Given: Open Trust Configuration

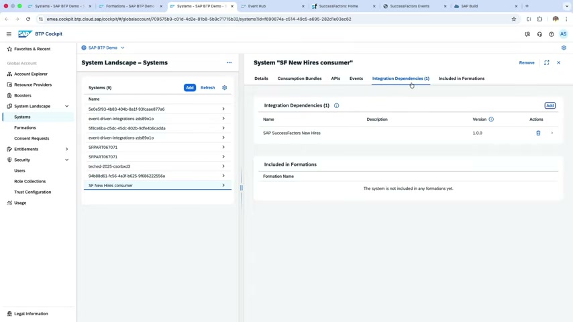Looking at the screenshot, I should 32,193.
